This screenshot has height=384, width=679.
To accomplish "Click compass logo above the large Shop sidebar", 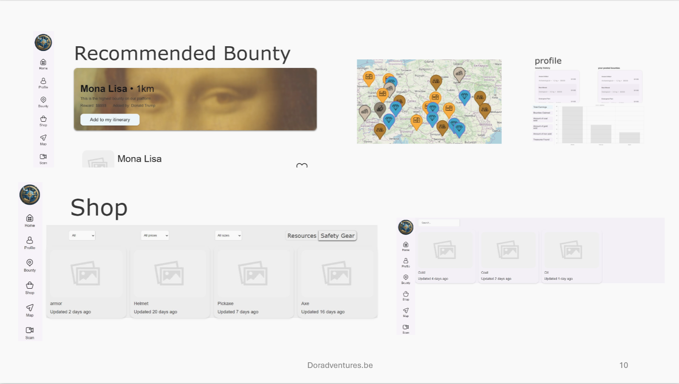I will coord(30,194).
